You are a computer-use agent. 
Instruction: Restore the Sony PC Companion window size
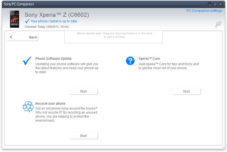coord(215,4)
